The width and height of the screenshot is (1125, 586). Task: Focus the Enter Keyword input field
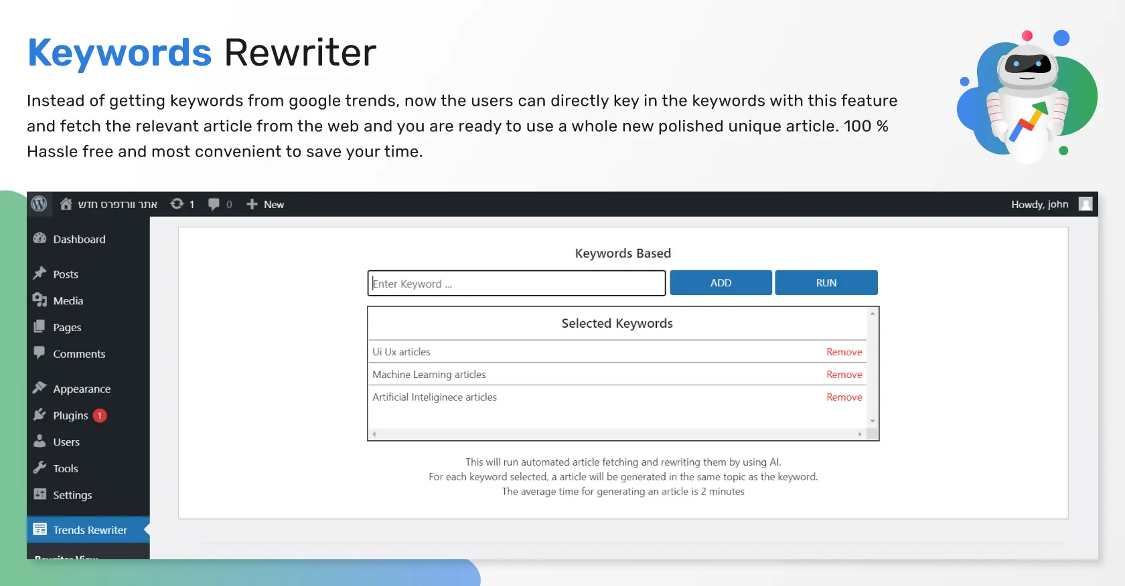point(516,283)
